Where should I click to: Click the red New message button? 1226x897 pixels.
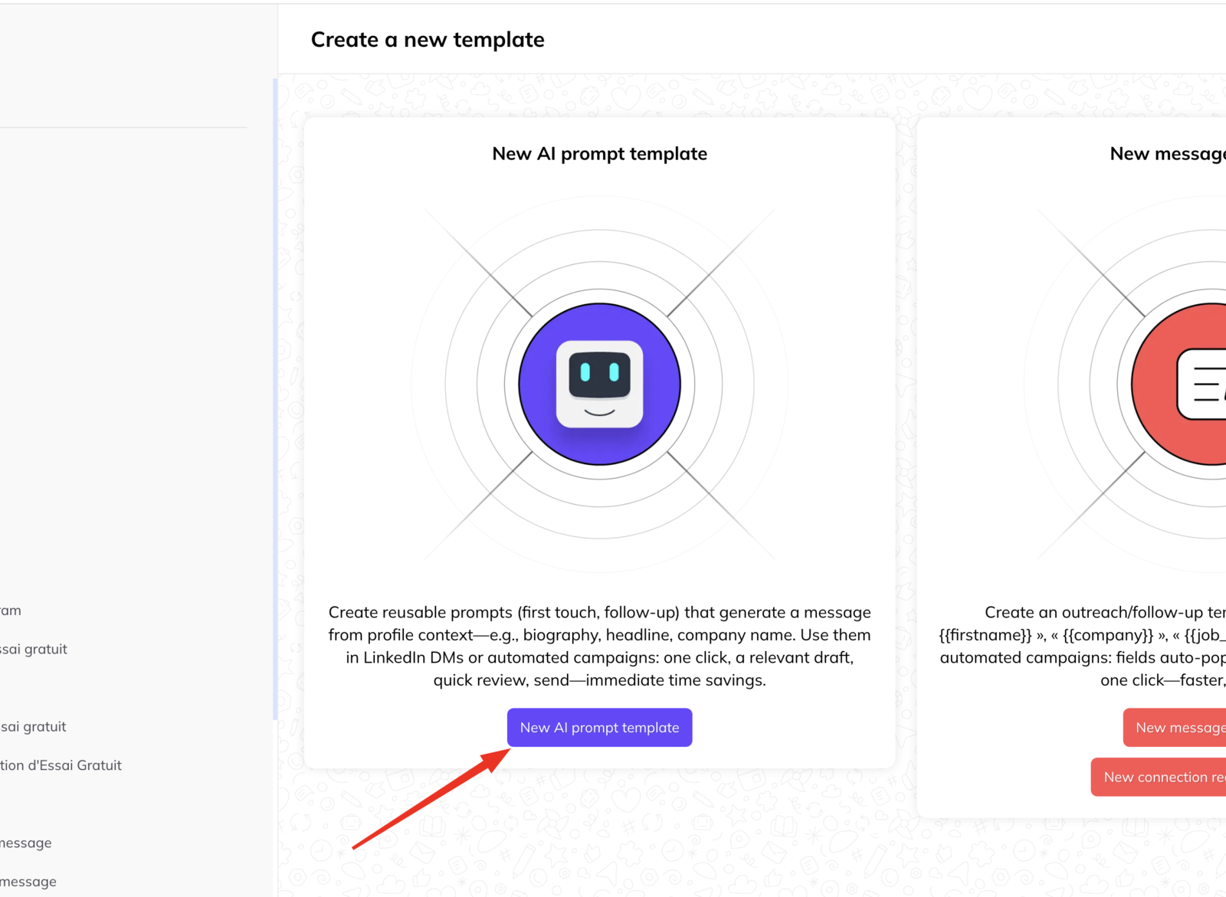coord(1175,727)
